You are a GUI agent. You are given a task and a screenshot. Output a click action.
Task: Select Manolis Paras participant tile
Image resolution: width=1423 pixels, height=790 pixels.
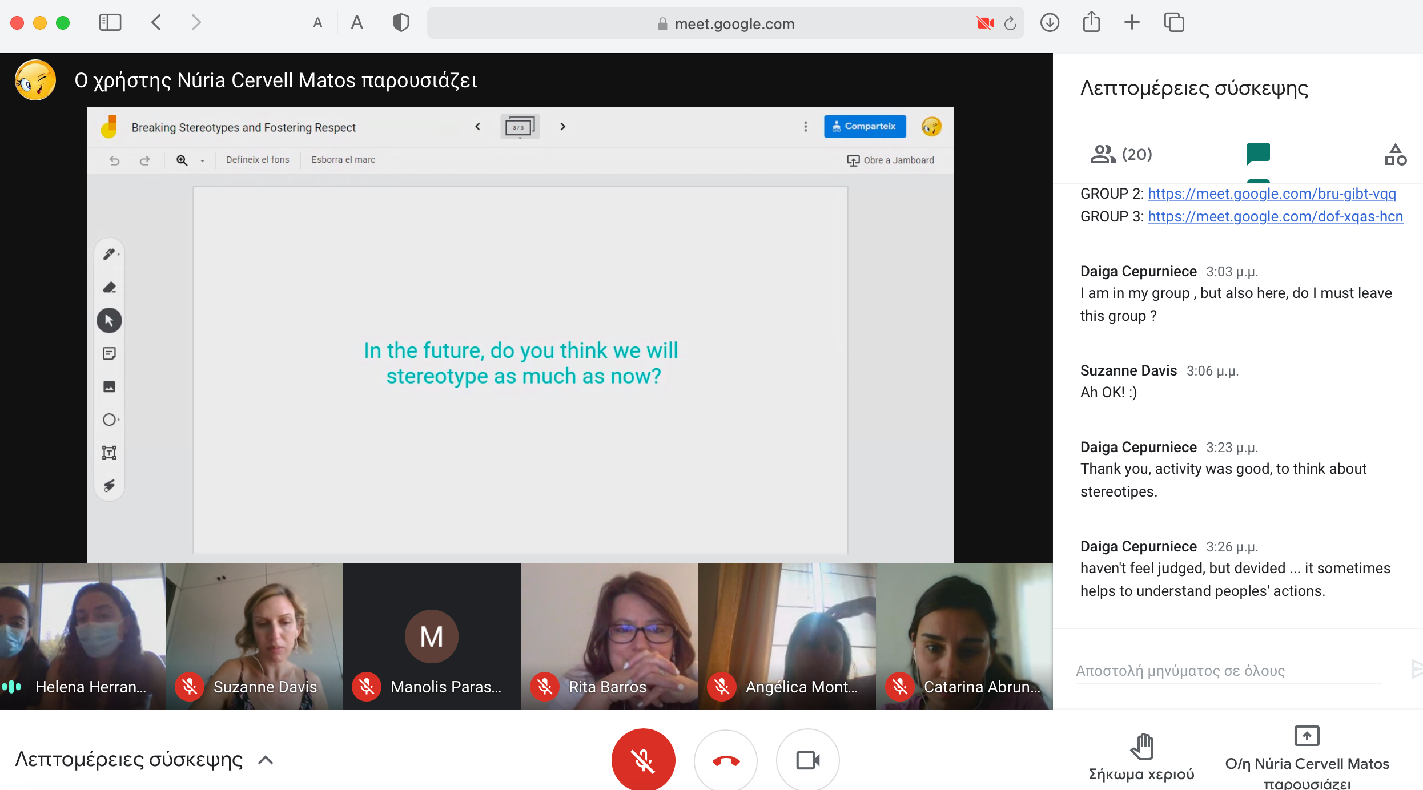(432, 636)
